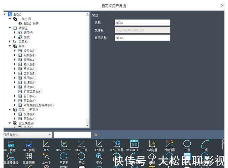The width and height of the screenshot is (228, 168).
Task: Collapse the 菜单 tree node
Action: [x=10, y=46]
